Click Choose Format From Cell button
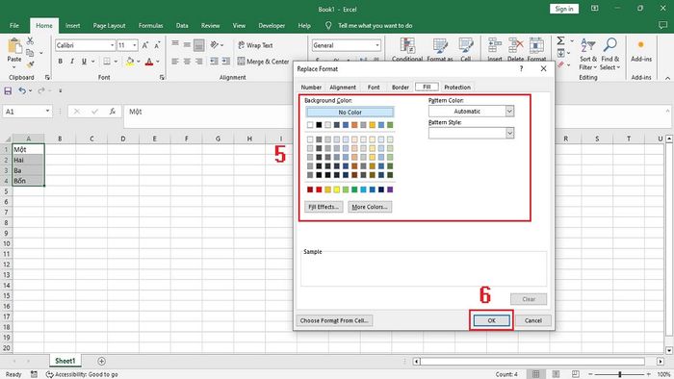Screen dimensions: 674x379 [x=334, y=320]
